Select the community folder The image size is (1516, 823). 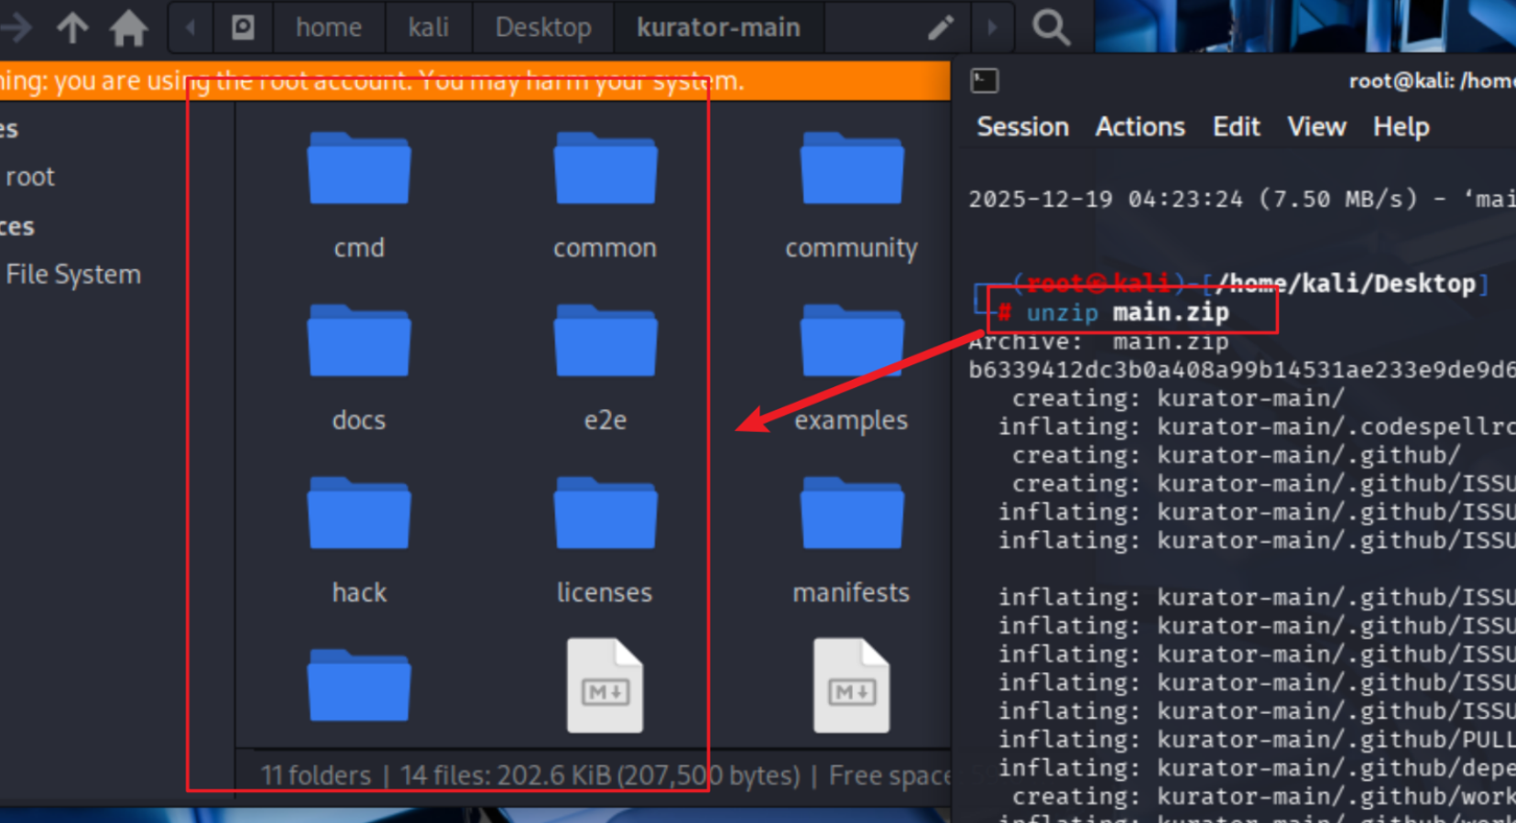851,195
